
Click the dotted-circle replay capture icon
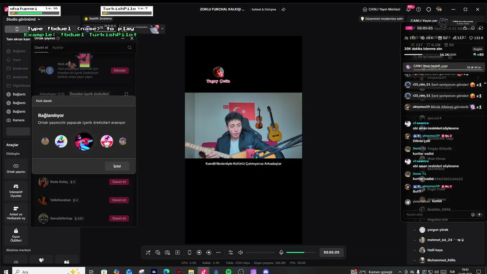tap(208, 252)
